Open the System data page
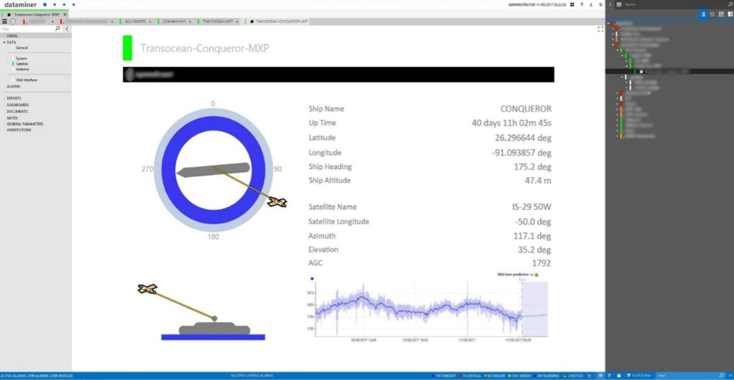The image size is (734, 380). click(21, 58)
